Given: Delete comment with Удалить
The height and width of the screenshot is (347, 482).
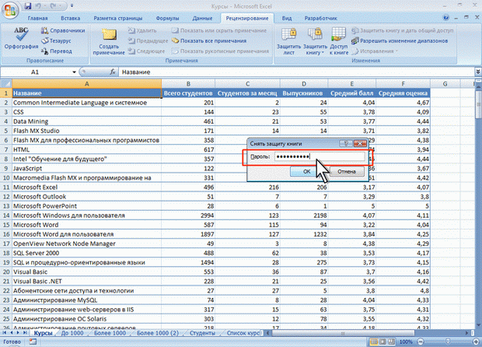Looking at the screenshot, I should pos(142,30).
